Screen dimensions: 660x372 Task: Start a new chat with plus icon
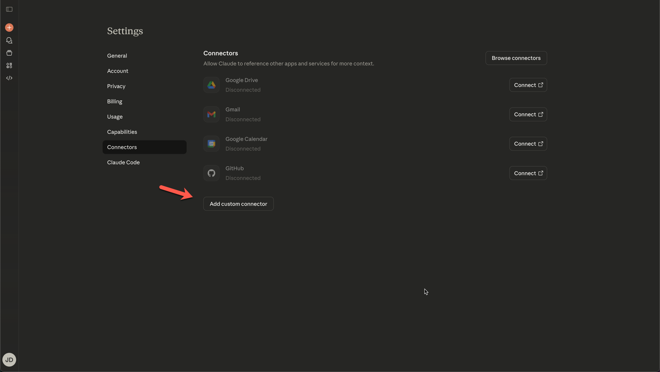click(9, 27)
